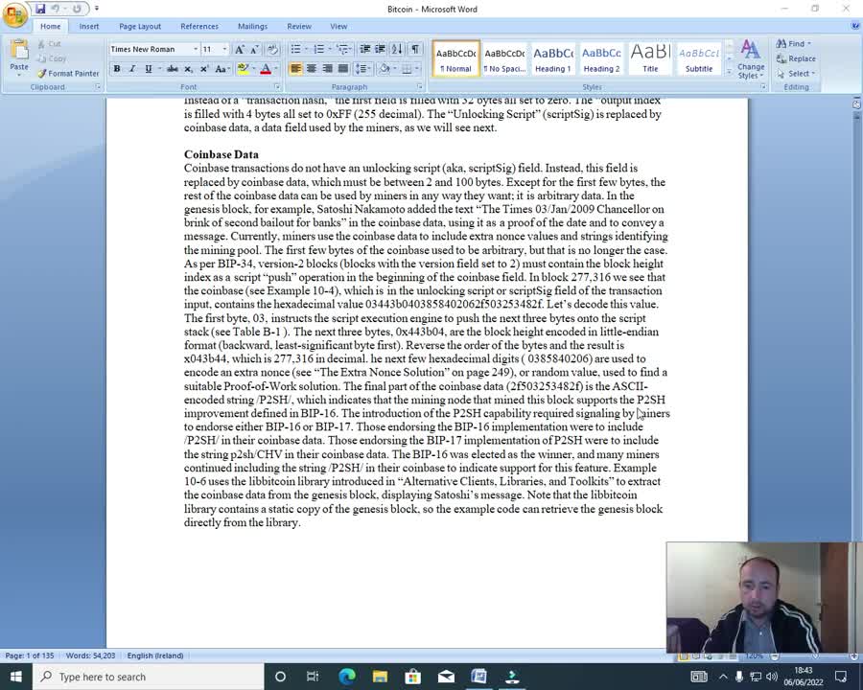This screenshot has width=863, height=690.
Task: Click Change Styles button
Action: (x=751, y=58)
